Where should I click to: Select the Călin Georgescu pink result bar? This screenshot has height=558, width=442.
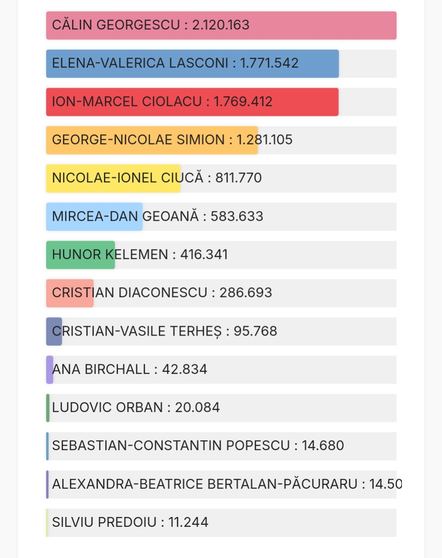(221, 25)
